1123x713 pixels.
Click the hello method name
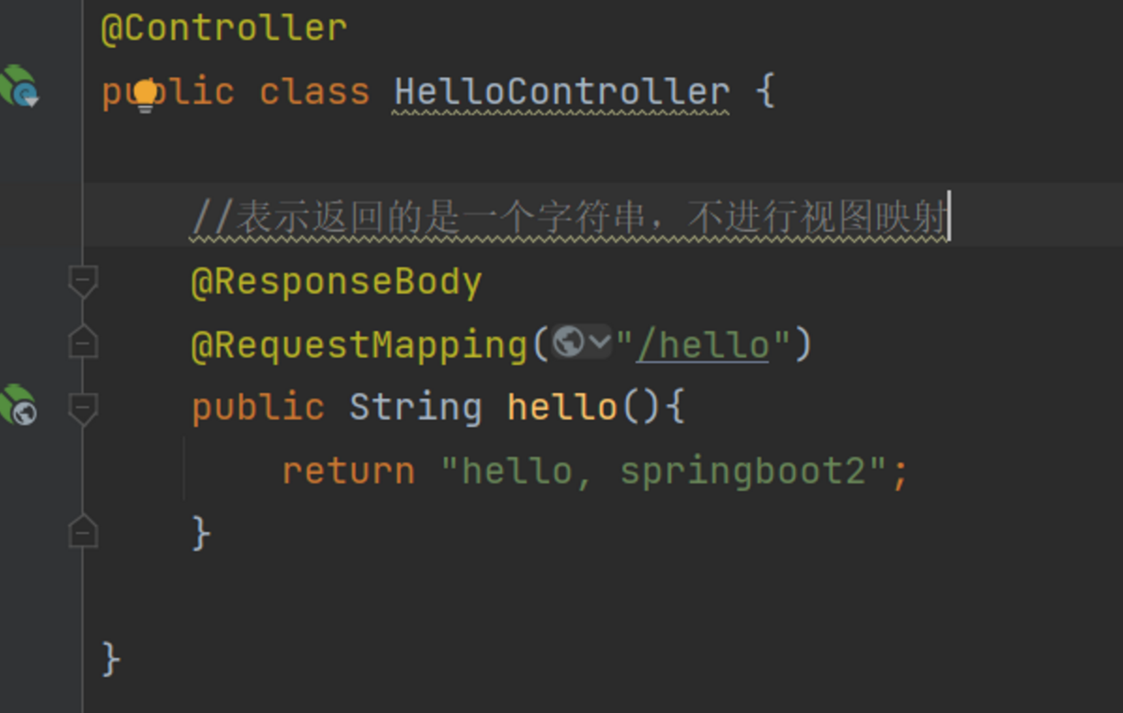tap(561, 408)
